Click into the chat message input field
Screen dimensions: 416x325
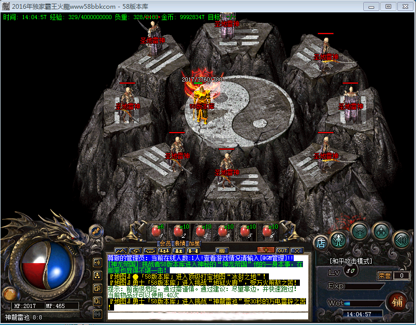coord(207,316)
